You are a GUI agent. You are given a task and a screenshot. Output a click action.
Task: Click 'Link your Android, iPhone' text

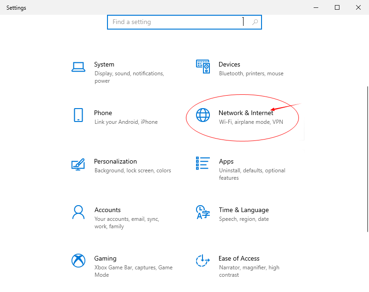click(126, 122)
